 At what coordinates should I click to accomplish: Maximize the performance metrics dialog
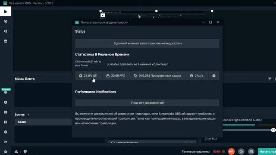210,22
